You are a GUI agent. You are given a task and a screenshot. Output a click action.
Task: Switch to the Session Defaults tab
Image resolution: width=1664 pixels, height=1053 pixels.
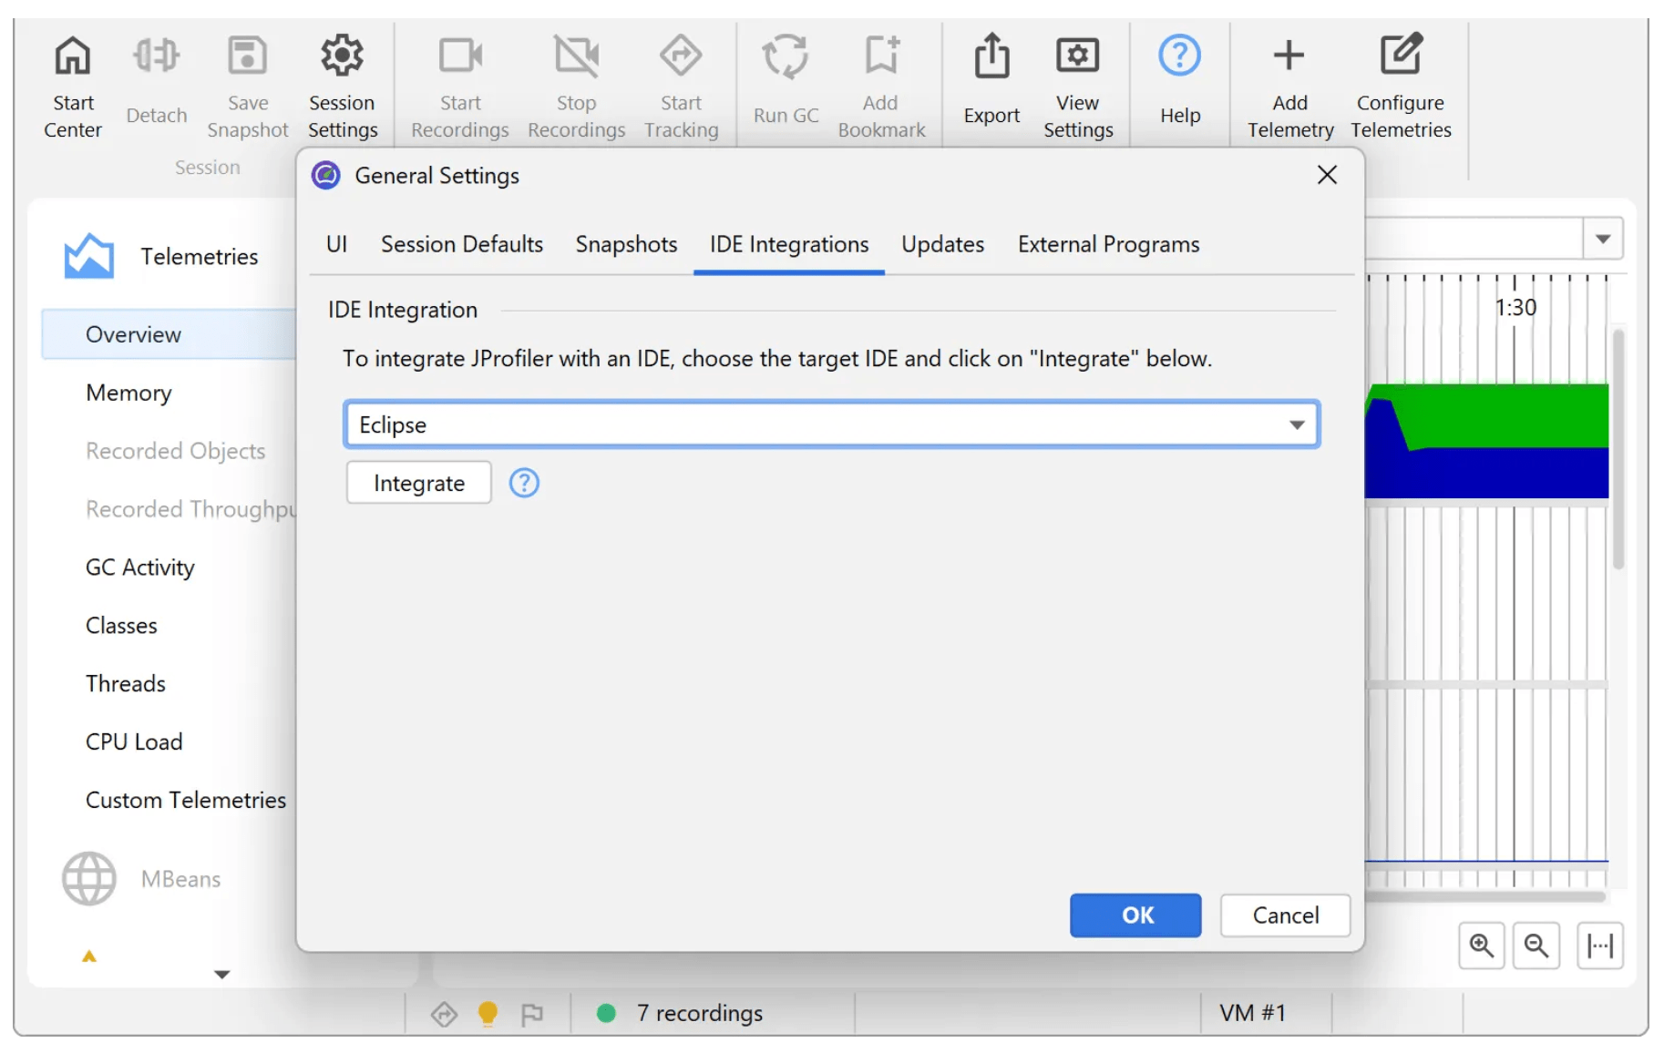[x=462, y=244]
